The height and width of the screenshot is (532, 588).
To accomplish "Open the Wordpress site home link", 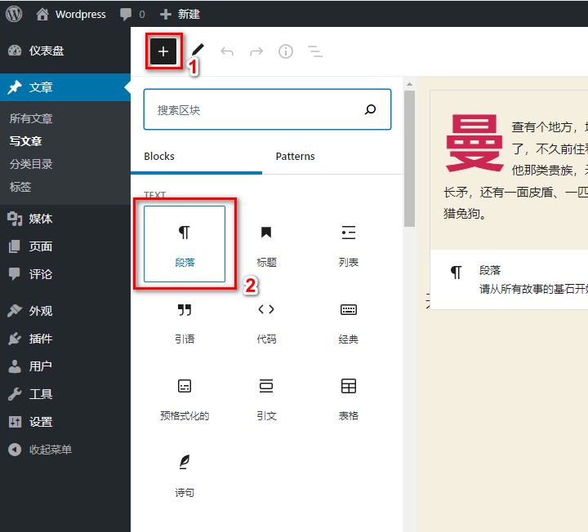I will [x=71, y=14].
